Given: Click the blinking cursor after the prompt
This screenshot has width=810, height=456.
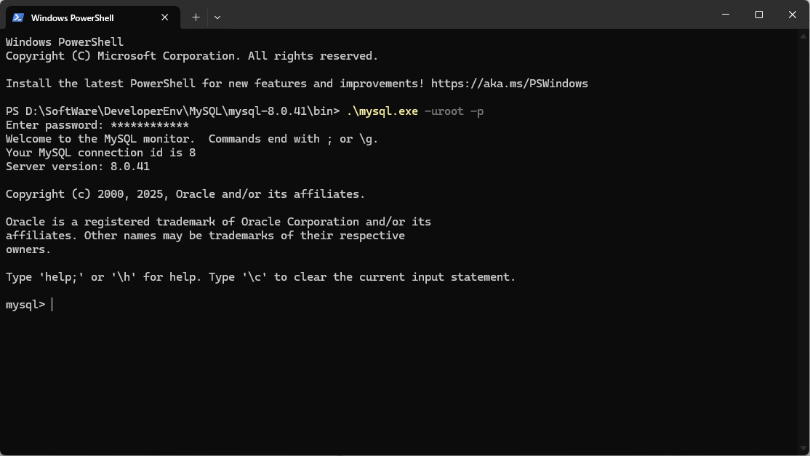Looking at the screenshot, I should (x=50, y=304).
